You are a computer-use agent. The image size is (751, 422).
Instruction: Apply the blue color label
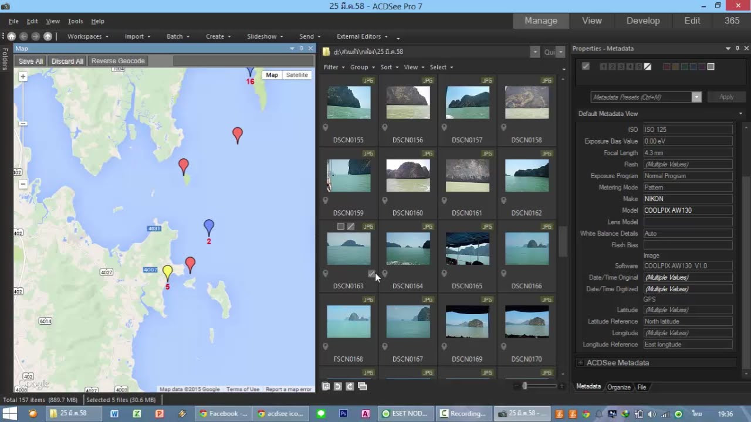click(693, 67)
